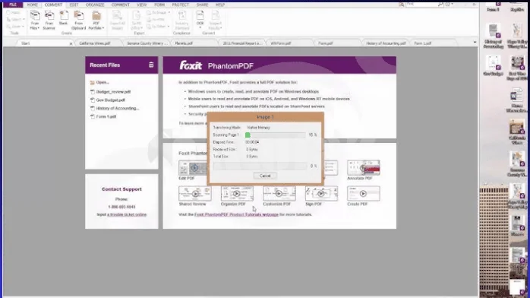Click the Scanning Page 1 progress bar
This screenshot has height=298, width=530.
275,135
